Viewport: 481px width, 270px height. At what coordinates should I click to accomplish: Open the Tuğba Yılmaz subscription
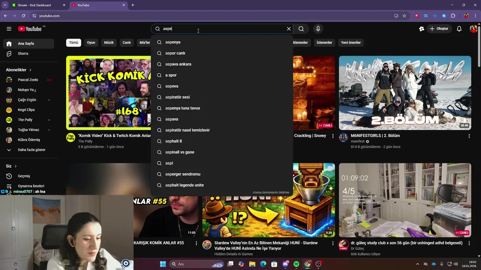pyautogui.click(x=29, y=130)
